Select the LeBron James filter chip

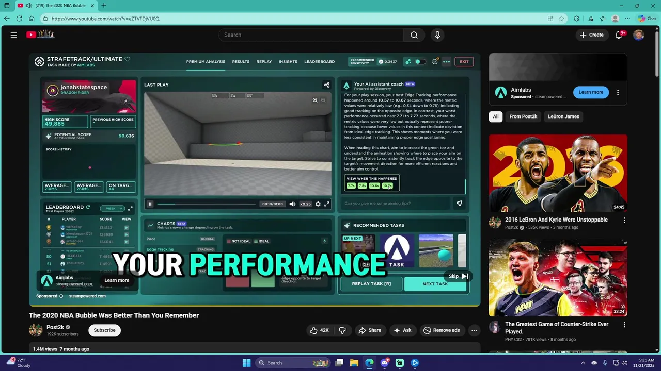point(563,116)
